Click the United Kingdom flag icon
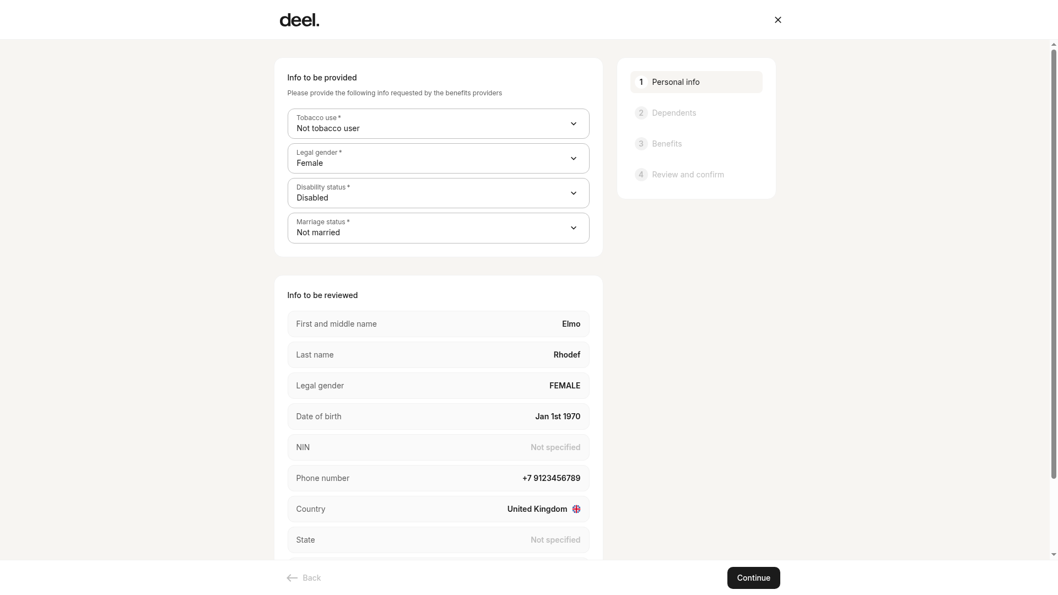 click(576, 509)
